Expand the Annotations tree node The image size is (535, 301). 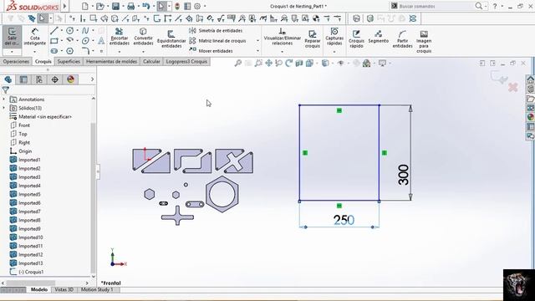coord(3,99)
